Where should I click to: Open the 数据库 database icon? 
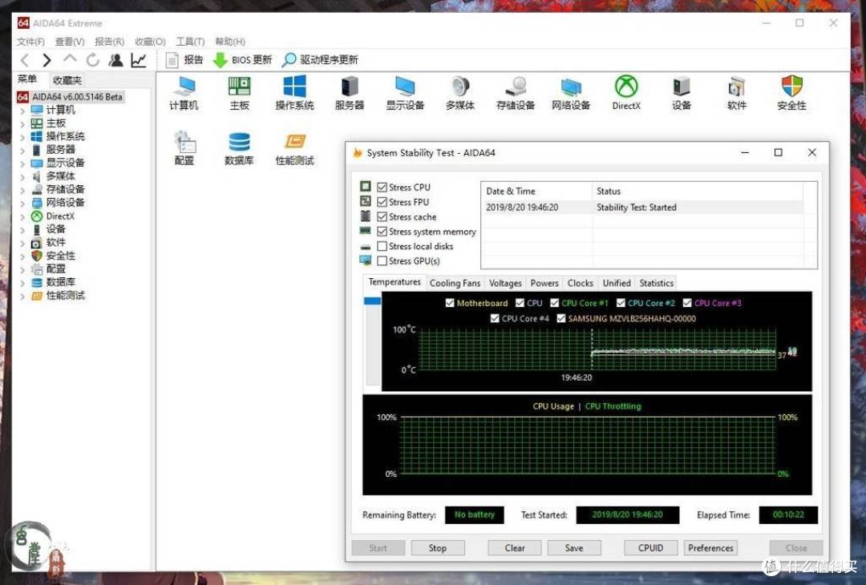[239, 142]
